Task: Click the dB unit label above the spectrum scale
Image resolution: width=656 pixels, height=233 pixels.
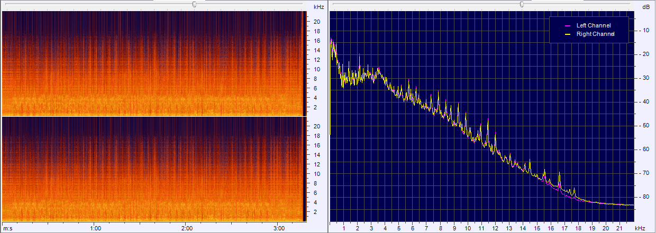Action: 646,7
